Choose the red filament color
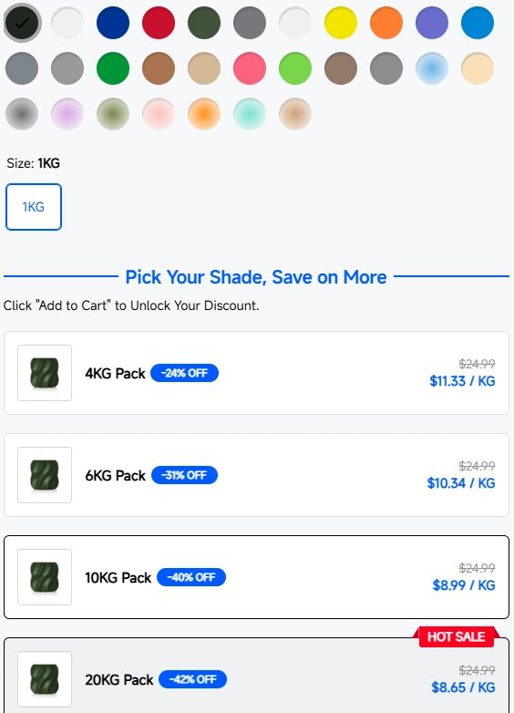The image size is (514, 713). (x=159, y=23)
